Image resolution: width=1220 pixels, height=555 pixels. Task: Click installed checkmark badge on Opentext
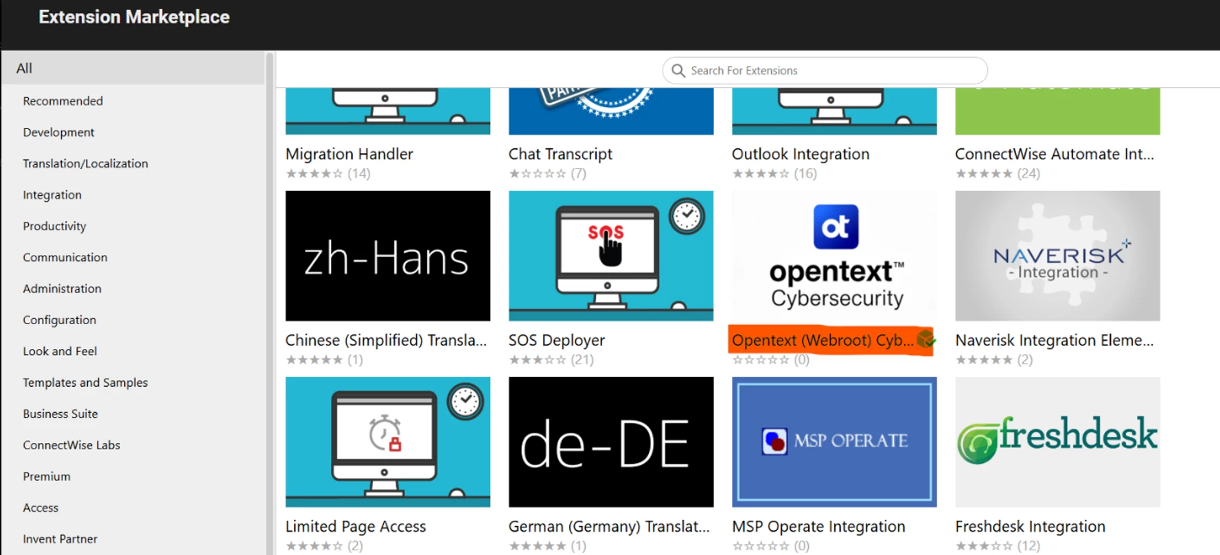(926, 339)
